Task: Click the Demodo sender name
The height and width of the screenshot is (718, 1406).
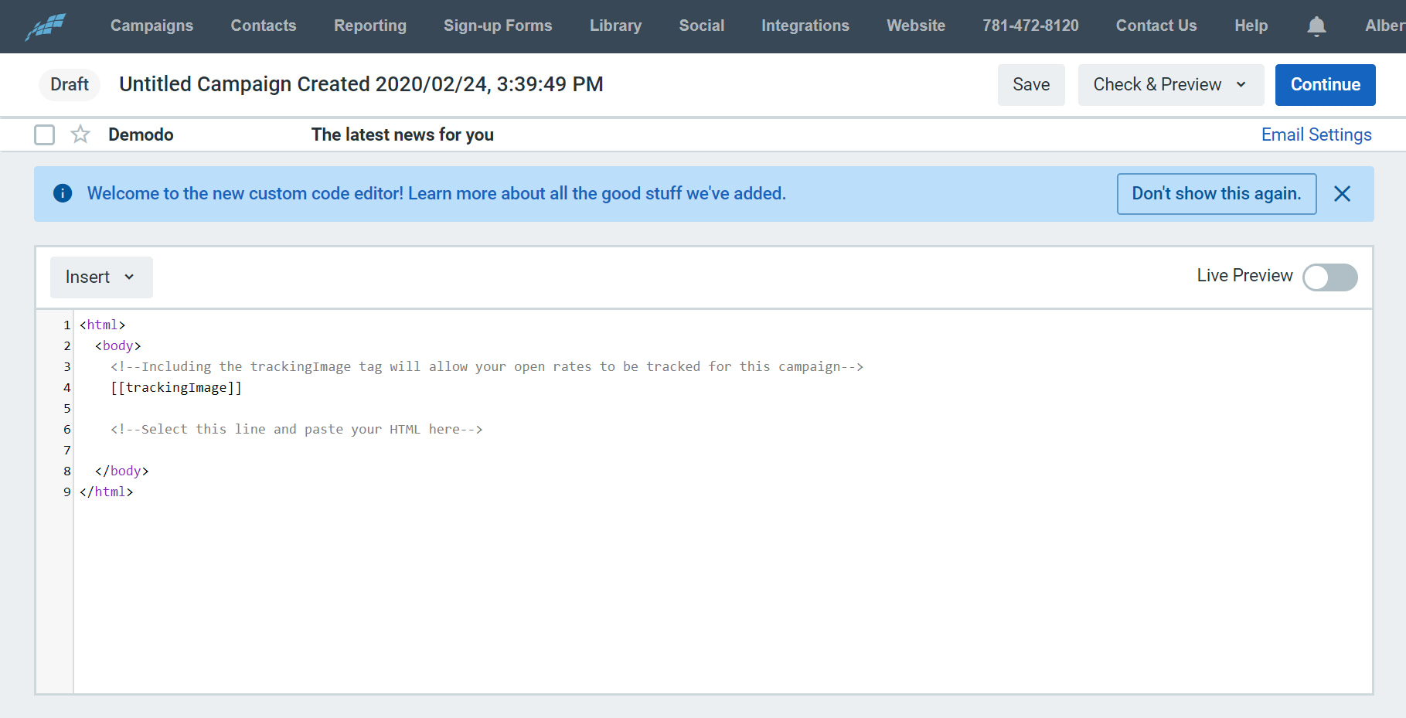Action: coord(141,134)
